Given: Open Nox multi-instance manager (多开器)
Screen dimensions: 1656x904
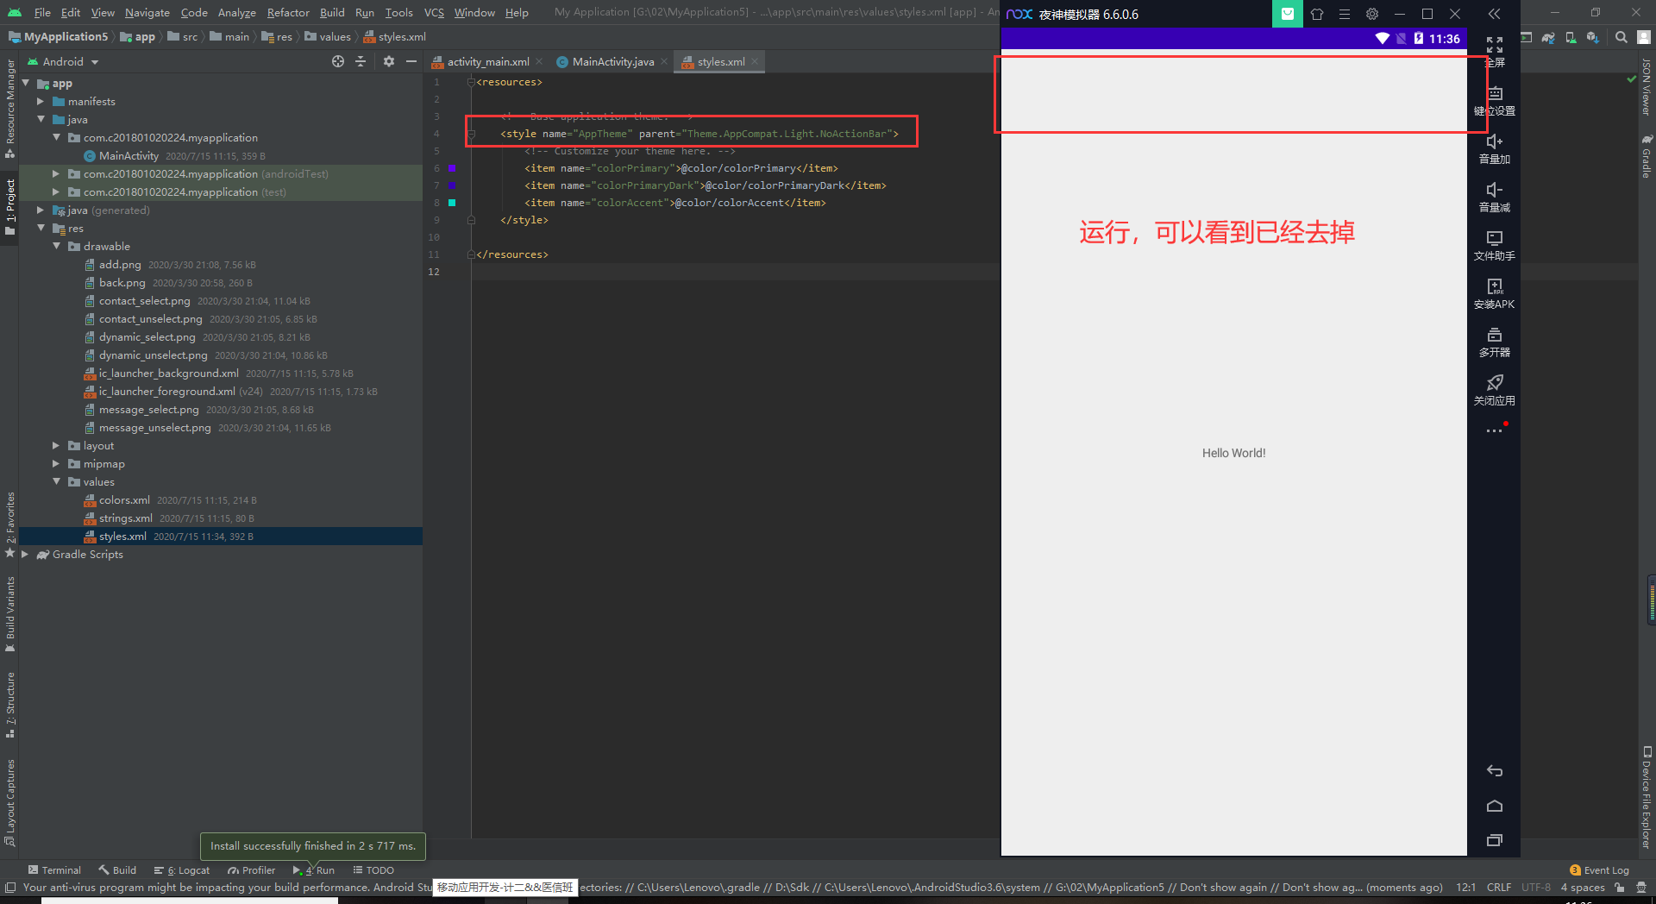Looking at the screenshot, I should pyautogui.click(x=1495, y=342).
